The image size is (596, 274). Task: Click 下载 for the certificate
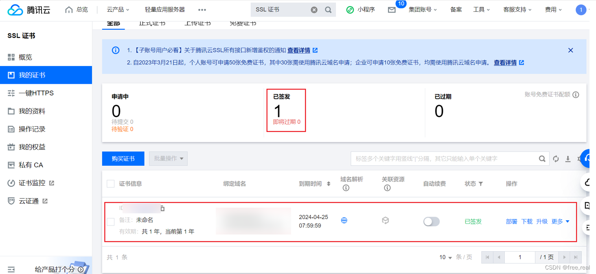click(527, 221)
